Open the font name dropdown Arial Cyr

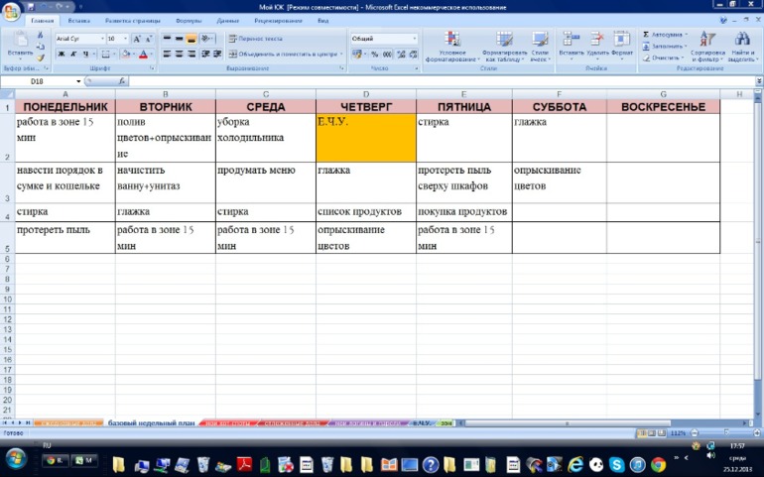79,39
